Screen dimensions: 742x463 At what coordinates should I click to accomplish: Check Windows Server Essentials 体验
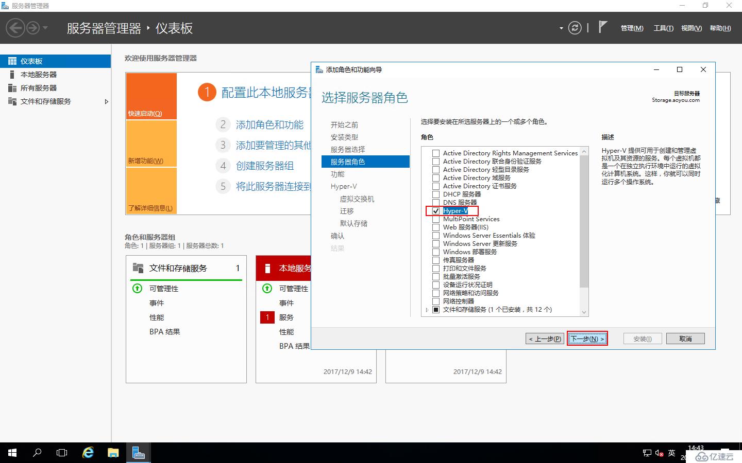pyautogui.click(x=436, y=236)
